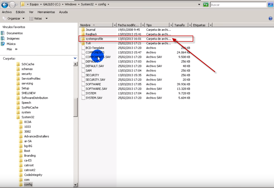Select the SYSTEM.SAV file icon
The width and height of the screenshot is (274, 188).
(83, 98)
